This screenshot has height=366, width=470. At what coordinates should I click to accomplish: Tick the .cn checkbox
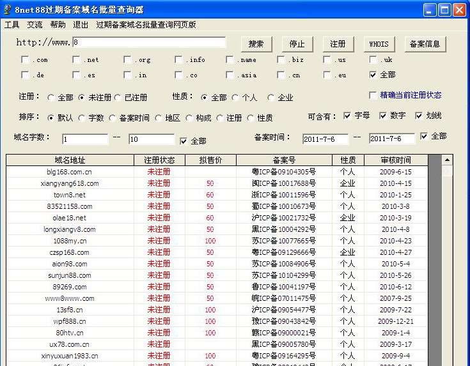click(x=281, y=75)
